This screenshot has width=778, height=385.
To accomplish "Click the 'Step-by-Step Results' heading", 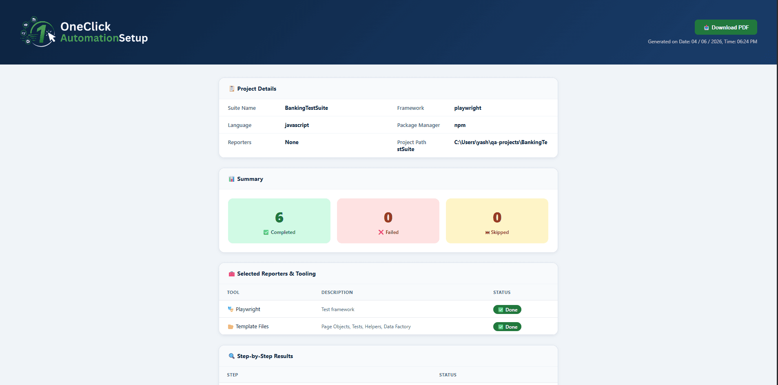I will click(265, 356).
